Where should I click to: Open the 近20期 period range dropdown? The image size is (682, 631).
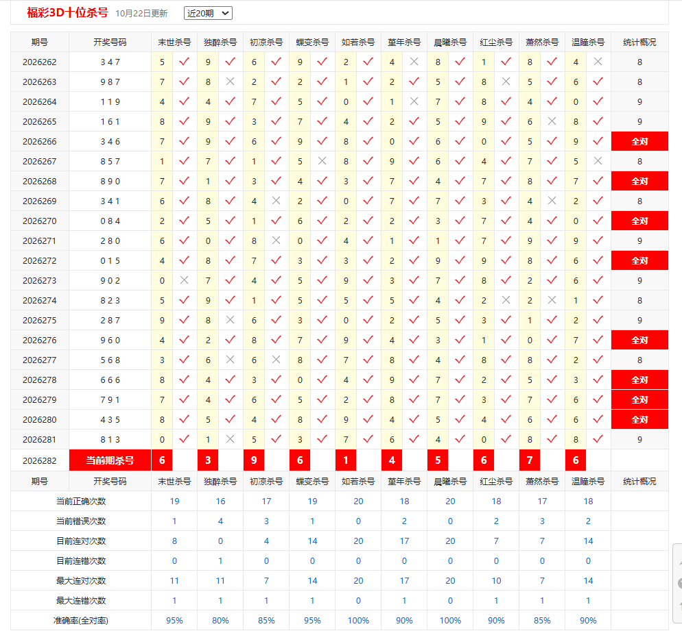(x=208, y=13)
